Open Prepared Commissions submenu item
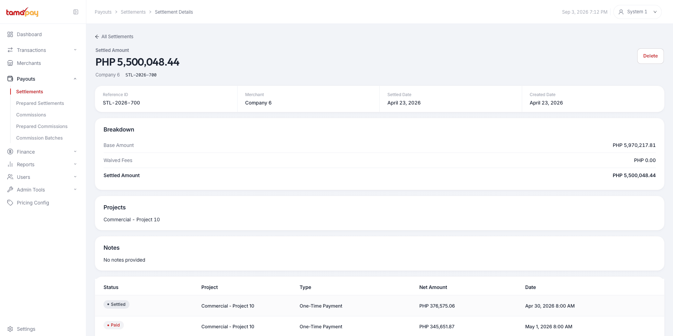Viewport: 673px width, 336px height. point(42,126)
